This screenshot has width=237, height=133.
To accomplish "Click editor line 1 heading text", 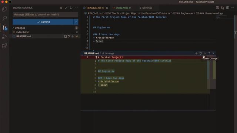I will (x=130, y=17).
